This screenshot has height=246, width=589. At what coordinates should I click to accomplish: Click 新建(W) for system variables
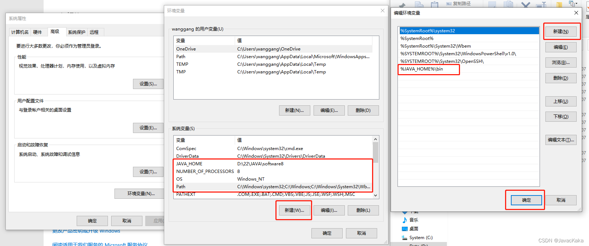(x=294, y=210)
